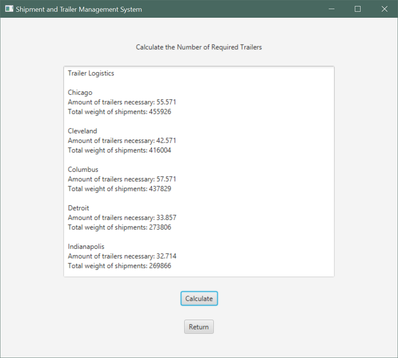Click the Columbus trailers line showing 57.571

[122, 179]
